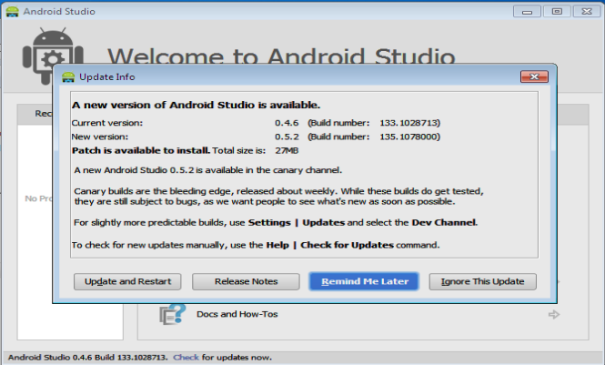
Task: Click the Update and Restart button
Action: point(127,281)
